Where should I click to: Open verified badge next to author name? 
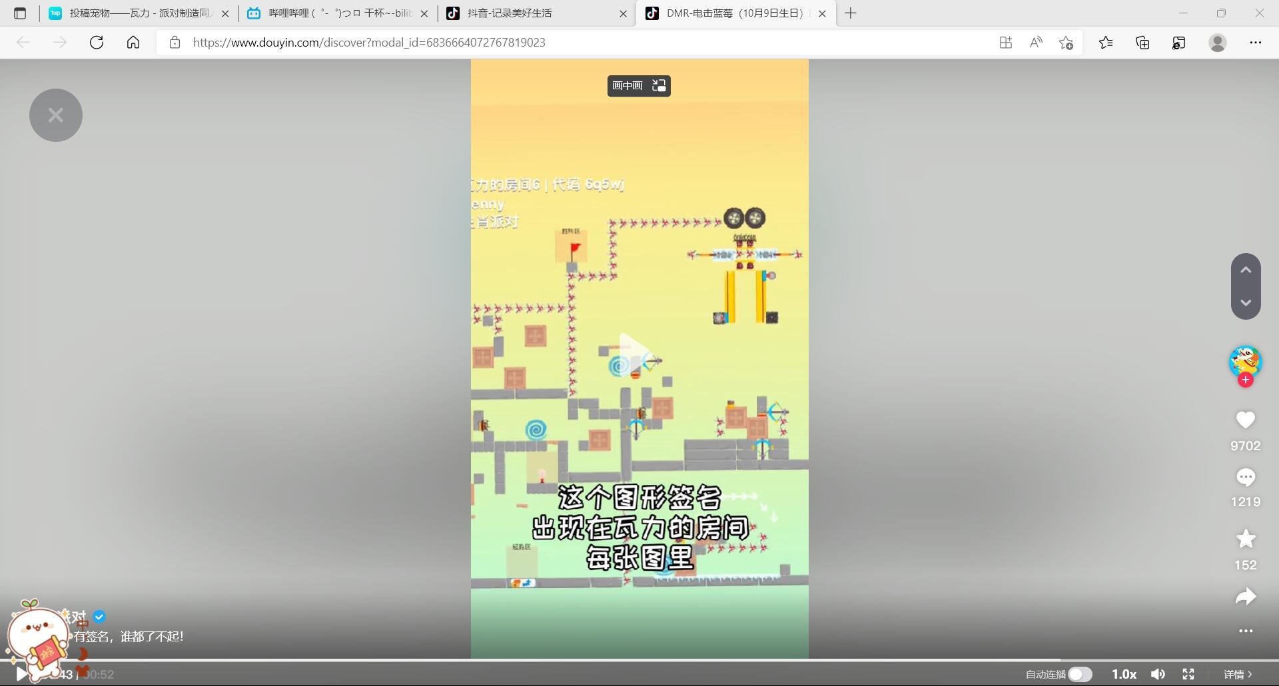(99, 617)
